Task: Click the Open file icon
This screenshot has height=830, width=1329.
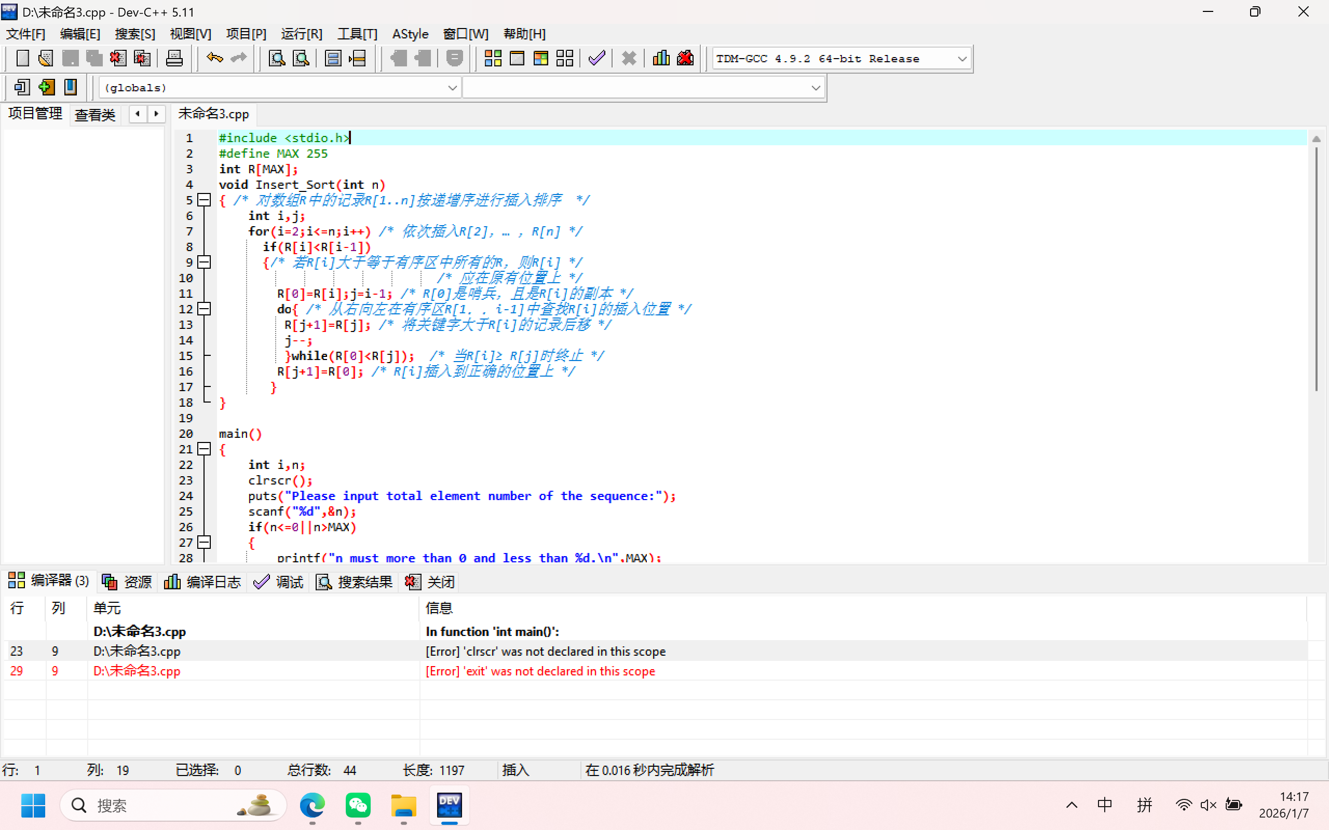Action: tap(46, 58)
